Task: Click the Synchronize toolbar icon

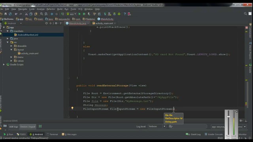Action: pos(10,14)
